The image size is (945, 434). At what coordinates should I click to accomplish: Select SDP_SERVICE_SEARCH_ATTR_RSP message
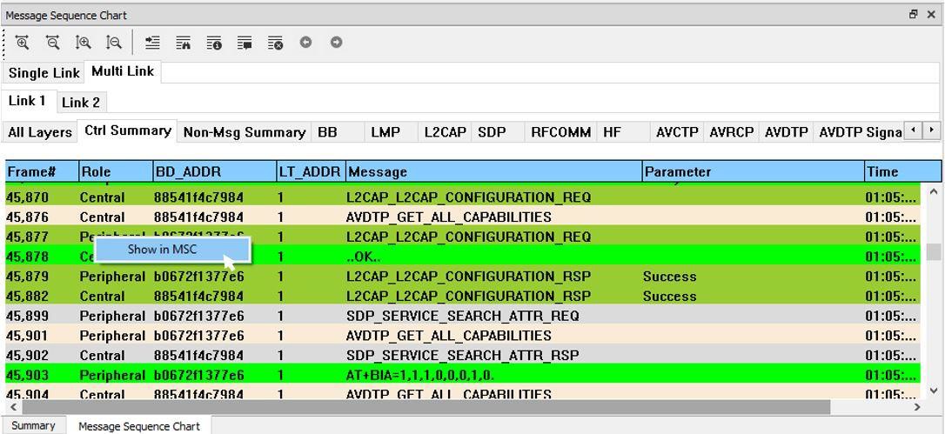point(462,356)
